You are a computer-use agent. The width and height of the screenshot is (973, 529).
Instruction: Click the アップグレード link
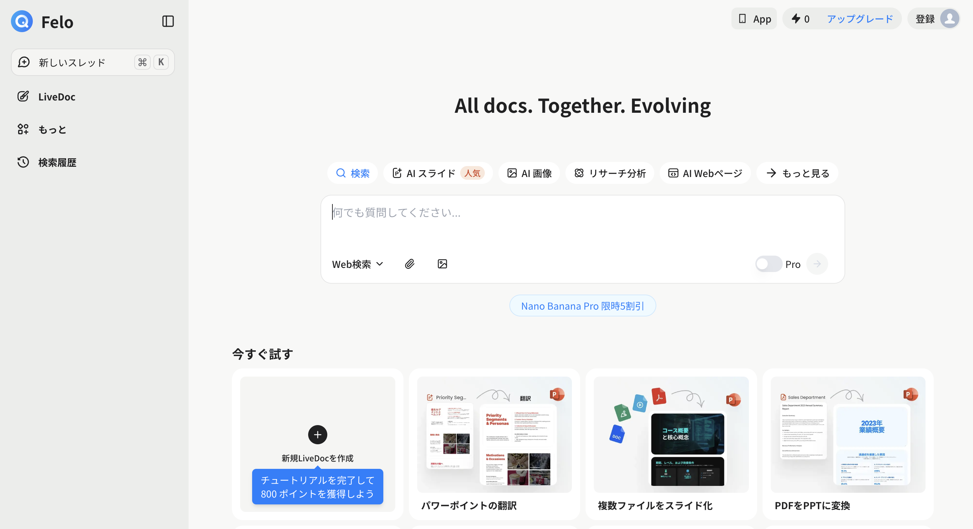[x=860, y=18]
